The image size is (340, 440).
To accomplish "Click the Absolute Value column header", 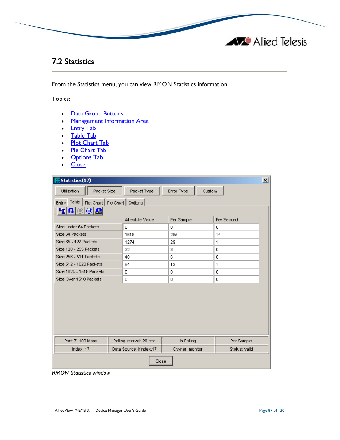I will click(145, 220).
